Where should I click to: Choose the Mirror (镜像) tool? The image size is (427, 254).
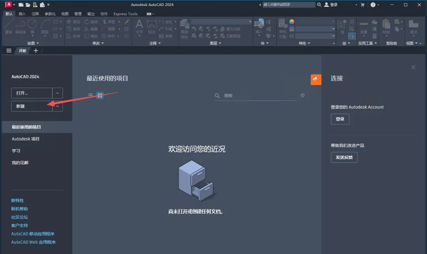91,29
